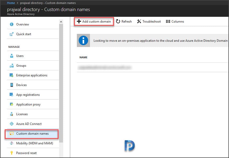
Task: Open Users in the Manage section
Action: point(33,56)
